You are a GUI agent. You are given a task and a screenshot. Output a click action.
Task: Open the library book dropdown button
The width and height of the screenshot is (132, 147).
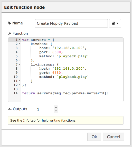115,23
